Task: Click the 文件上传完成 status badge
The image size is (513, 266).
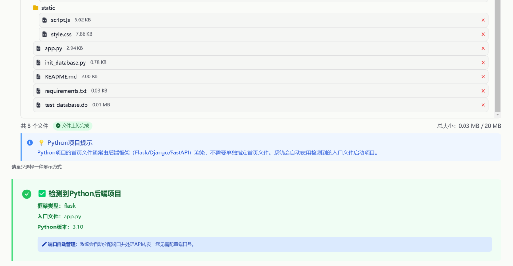Action: pos(73,126)
